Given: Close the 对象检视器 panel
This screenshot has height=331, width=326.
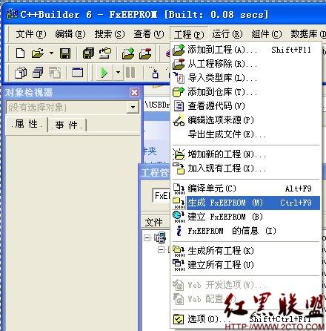Looking at the screenshot, I should [135, 93].
